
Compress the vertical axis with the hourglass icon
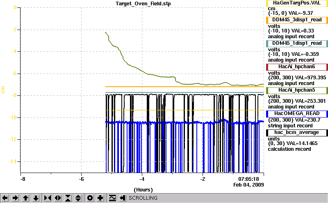[68, 198]
